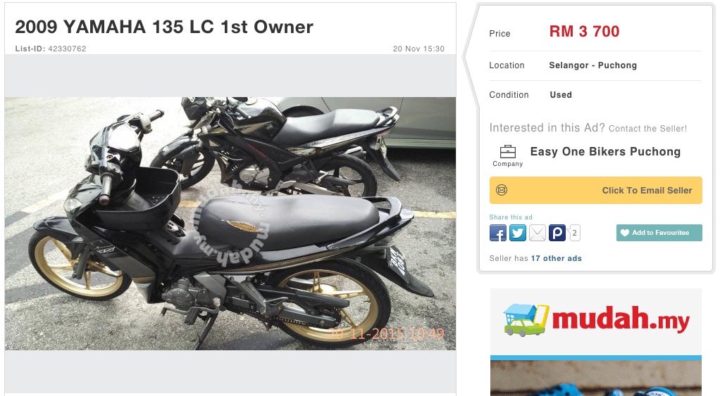Click the Selangor - Puchong location text
The width and height of the screenshot is (720, 396).
coord(592,65)
